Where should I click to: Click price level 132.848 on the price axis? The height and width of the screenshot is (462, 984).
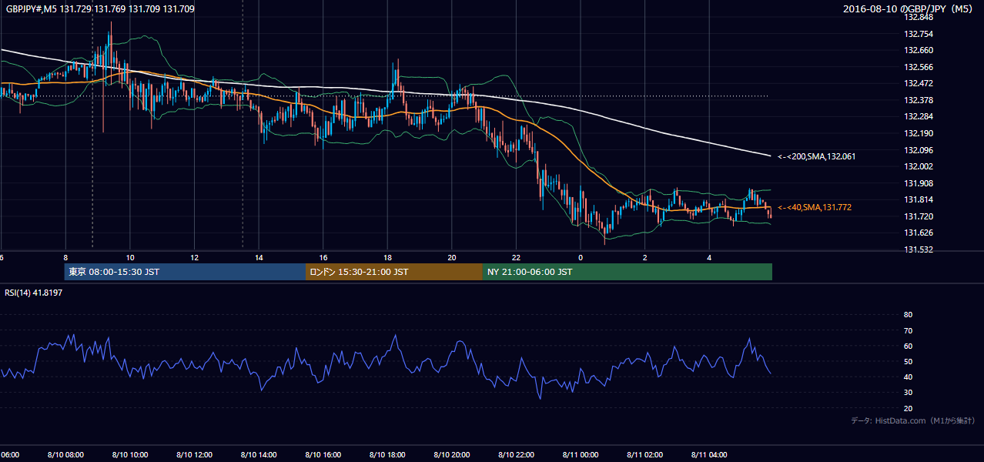tap(918, 17)
